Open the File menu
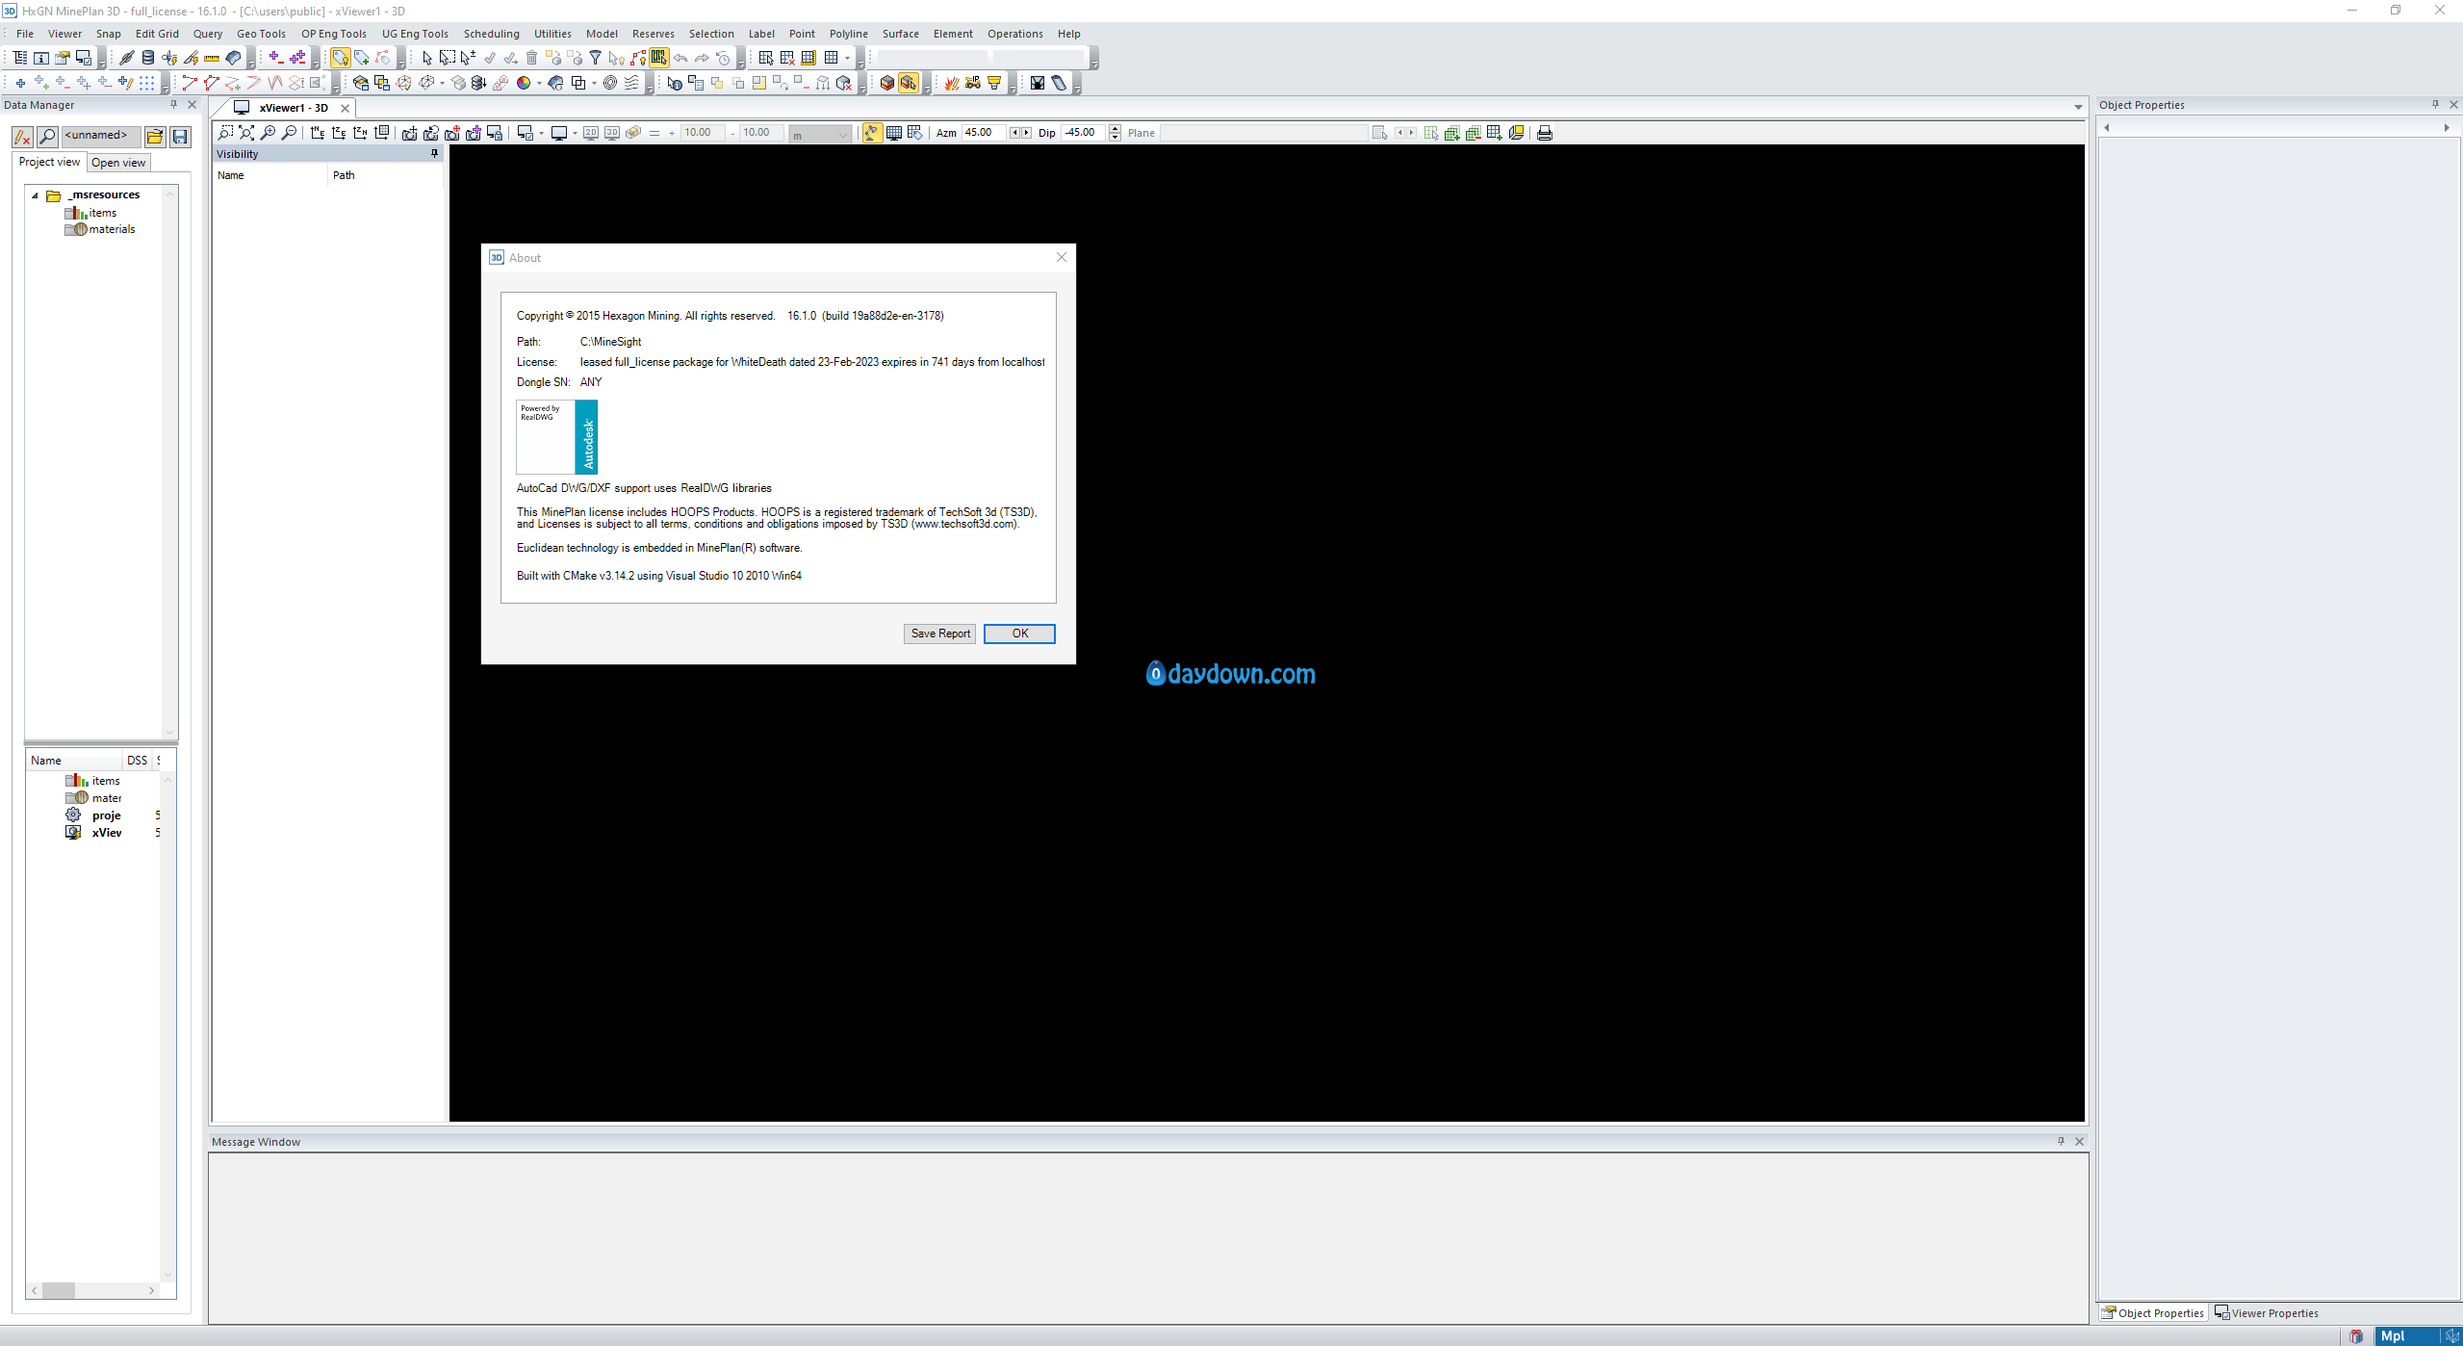This screenshot has width=2463, height=1346. [x=25, y=34]
